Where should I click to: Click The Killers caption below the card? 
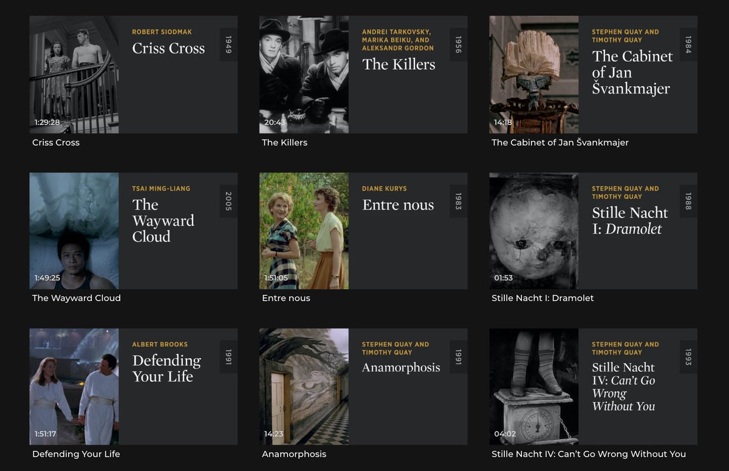(x=284, y=143)
